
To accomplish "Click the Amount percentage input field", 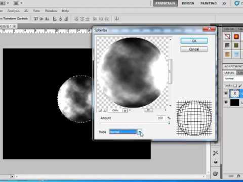I will point(160,118).
